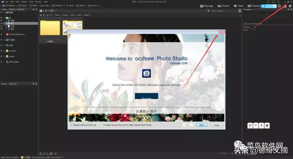
Task: Toggle Always show at start-up checkbox
Action: point(72,125)
